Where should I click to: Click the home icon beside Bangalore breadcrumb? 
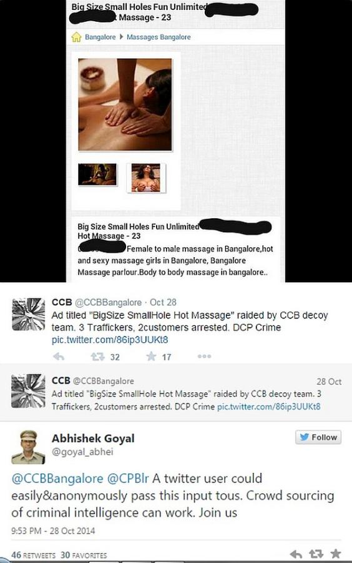click(x=76, y=37)
